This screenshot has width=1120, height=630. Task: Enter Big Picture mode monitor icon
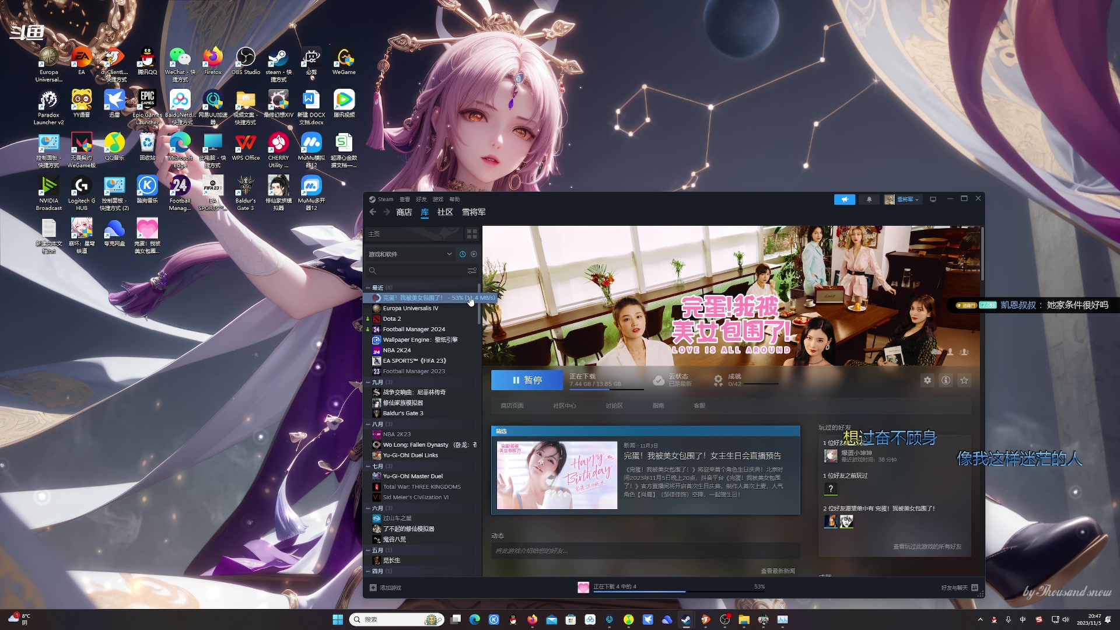point(933,199)
